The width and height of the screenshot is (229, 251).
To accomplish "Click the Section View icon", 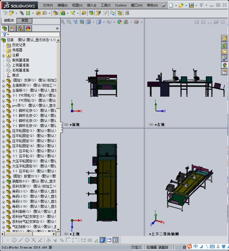I will pos(82,22).
